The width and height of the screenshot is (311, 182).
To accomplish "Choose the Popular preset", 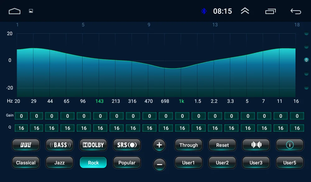I will click(x=127, y=163).
